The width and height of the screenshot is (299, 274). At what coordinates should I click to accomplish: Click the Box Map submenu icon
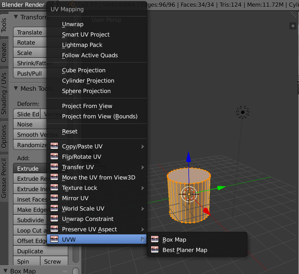pyautogui.click(x=155, y=239)
